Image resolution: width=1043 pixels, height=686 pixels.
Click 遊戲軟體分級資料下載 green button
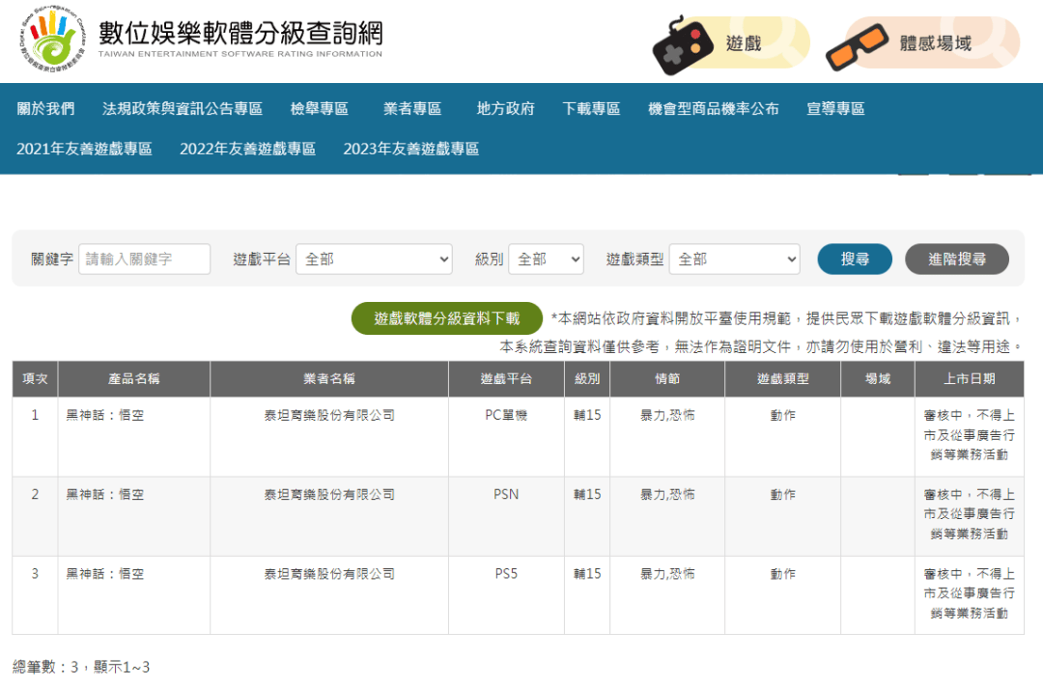[x=447, y=318]
